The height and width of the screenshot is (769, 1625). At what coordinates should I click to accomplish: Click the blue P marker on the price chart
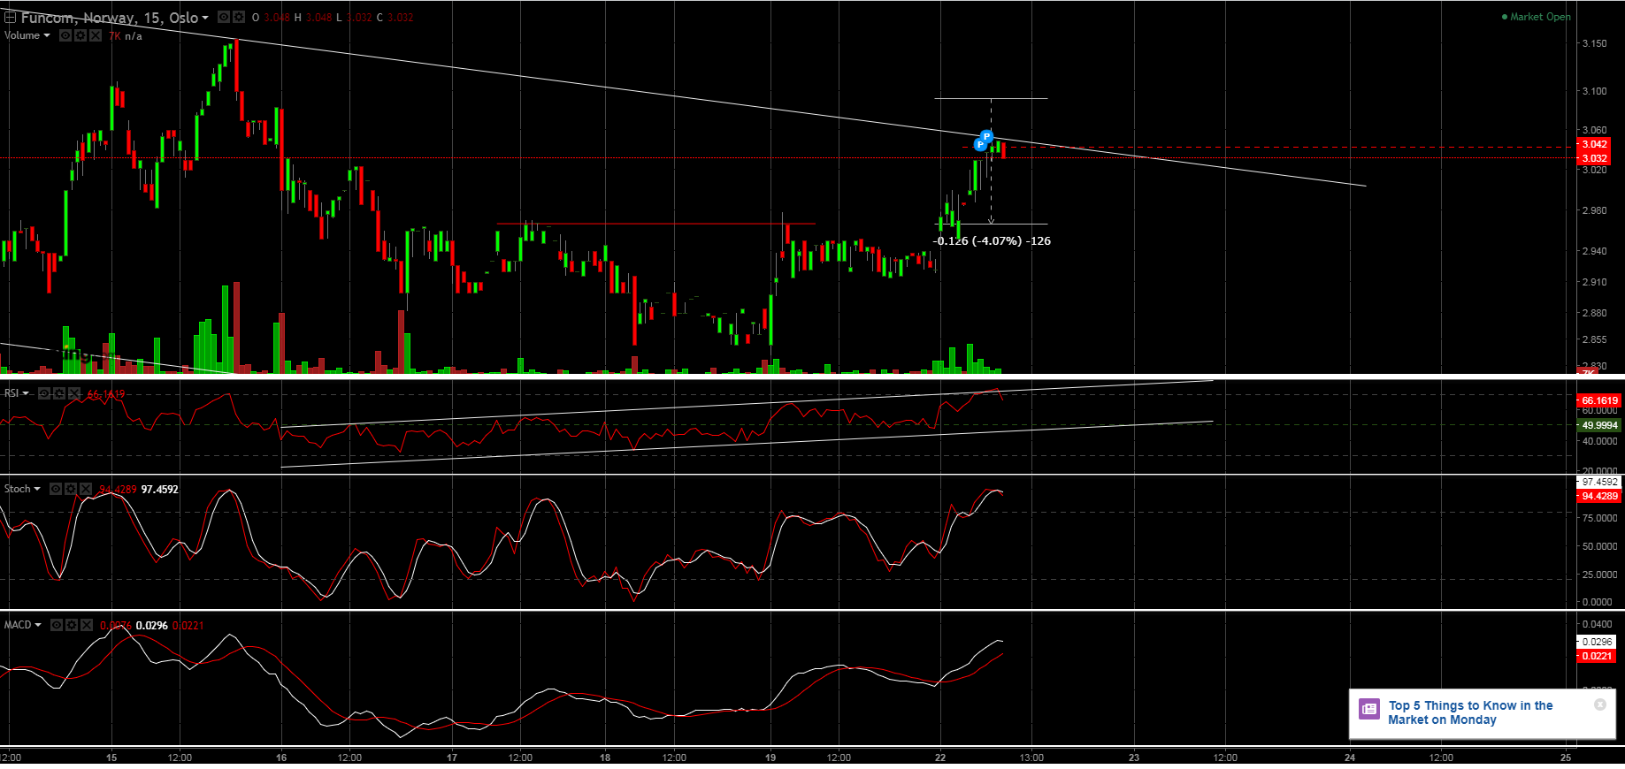coord(986,137)
